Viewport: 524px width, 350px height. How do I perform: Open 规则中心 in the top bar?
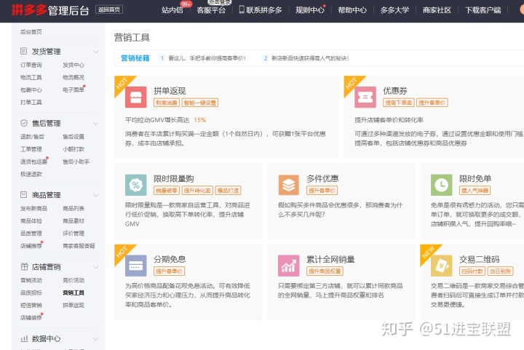[310, 10]
